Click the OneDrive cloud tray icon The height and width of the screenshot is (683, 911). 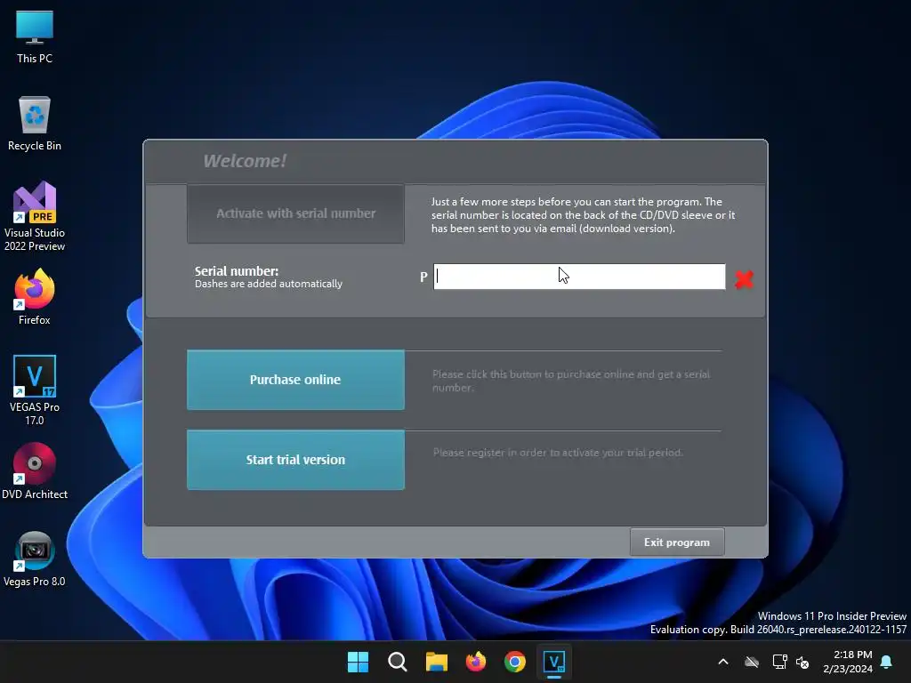[x=752, y=662]
